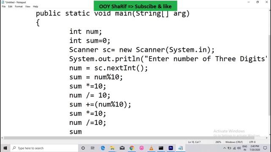Minimize the Notepad window
This screenshot has height=152, width=271.
tap(249, 2)
